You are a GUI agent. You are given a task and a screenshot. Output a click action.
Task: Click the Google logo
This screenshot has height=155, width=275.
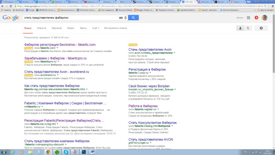pos(11,18)
